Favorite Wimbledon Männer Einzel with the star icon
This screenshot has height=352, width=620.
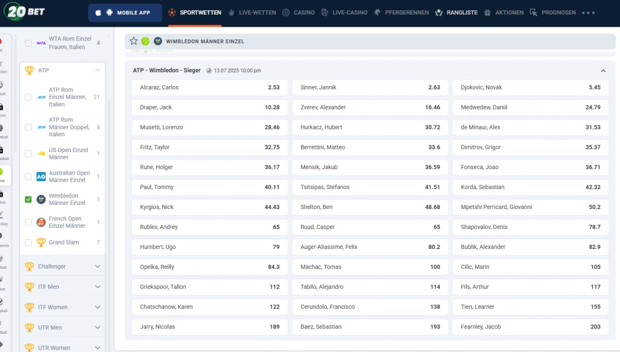click(x=134, y=41)
